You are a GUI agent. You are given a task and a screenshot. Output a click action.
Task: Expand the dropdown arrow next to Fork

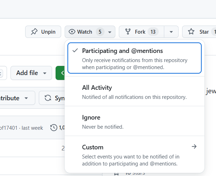(171, 32)
